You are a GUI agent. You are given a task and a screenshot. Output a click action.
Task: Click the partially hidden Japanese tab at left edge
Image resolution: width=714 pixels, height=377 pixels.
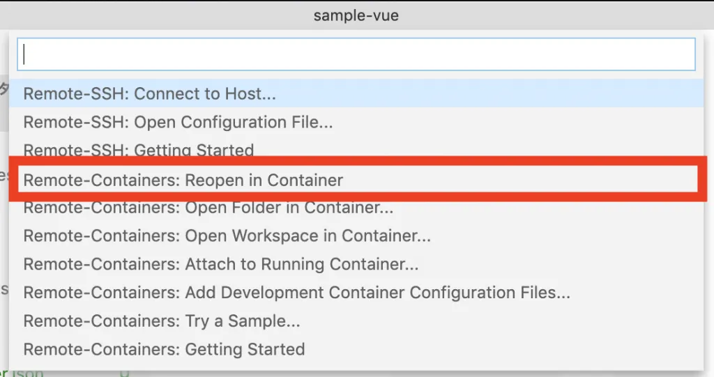pos(3,89)
